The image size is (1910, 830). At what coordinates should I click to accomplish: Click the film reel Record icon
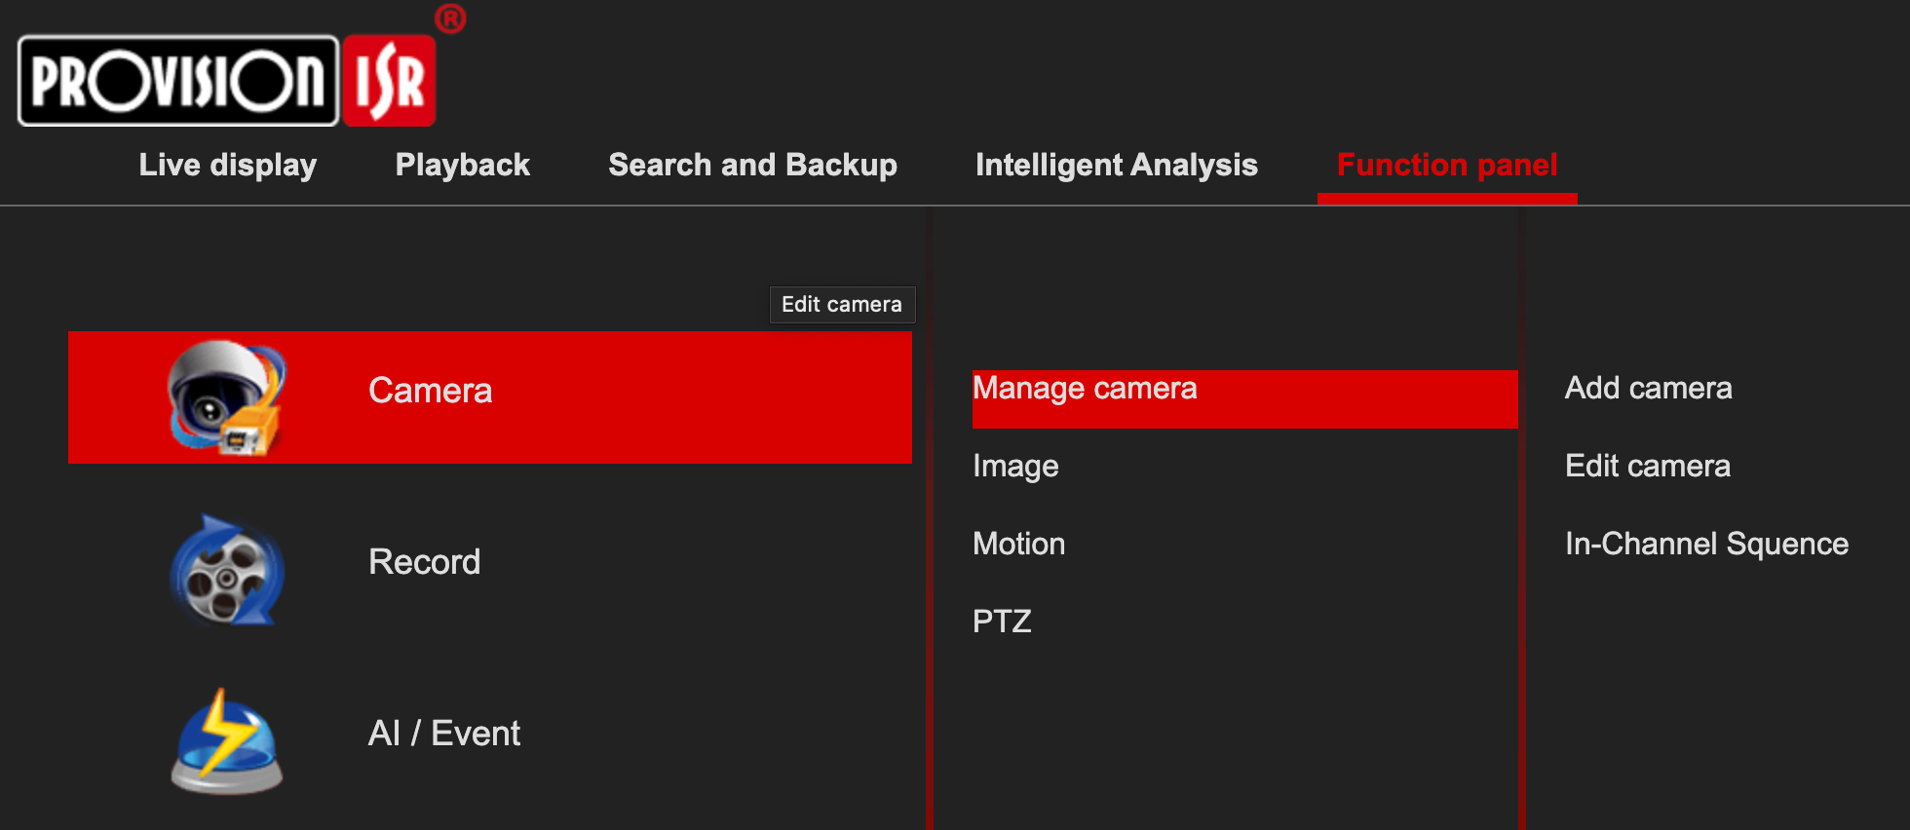227,571
